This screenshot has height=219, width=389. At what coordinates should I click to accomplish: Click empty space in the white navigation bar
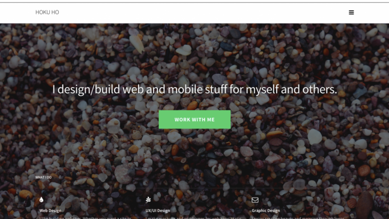(198, 13)
